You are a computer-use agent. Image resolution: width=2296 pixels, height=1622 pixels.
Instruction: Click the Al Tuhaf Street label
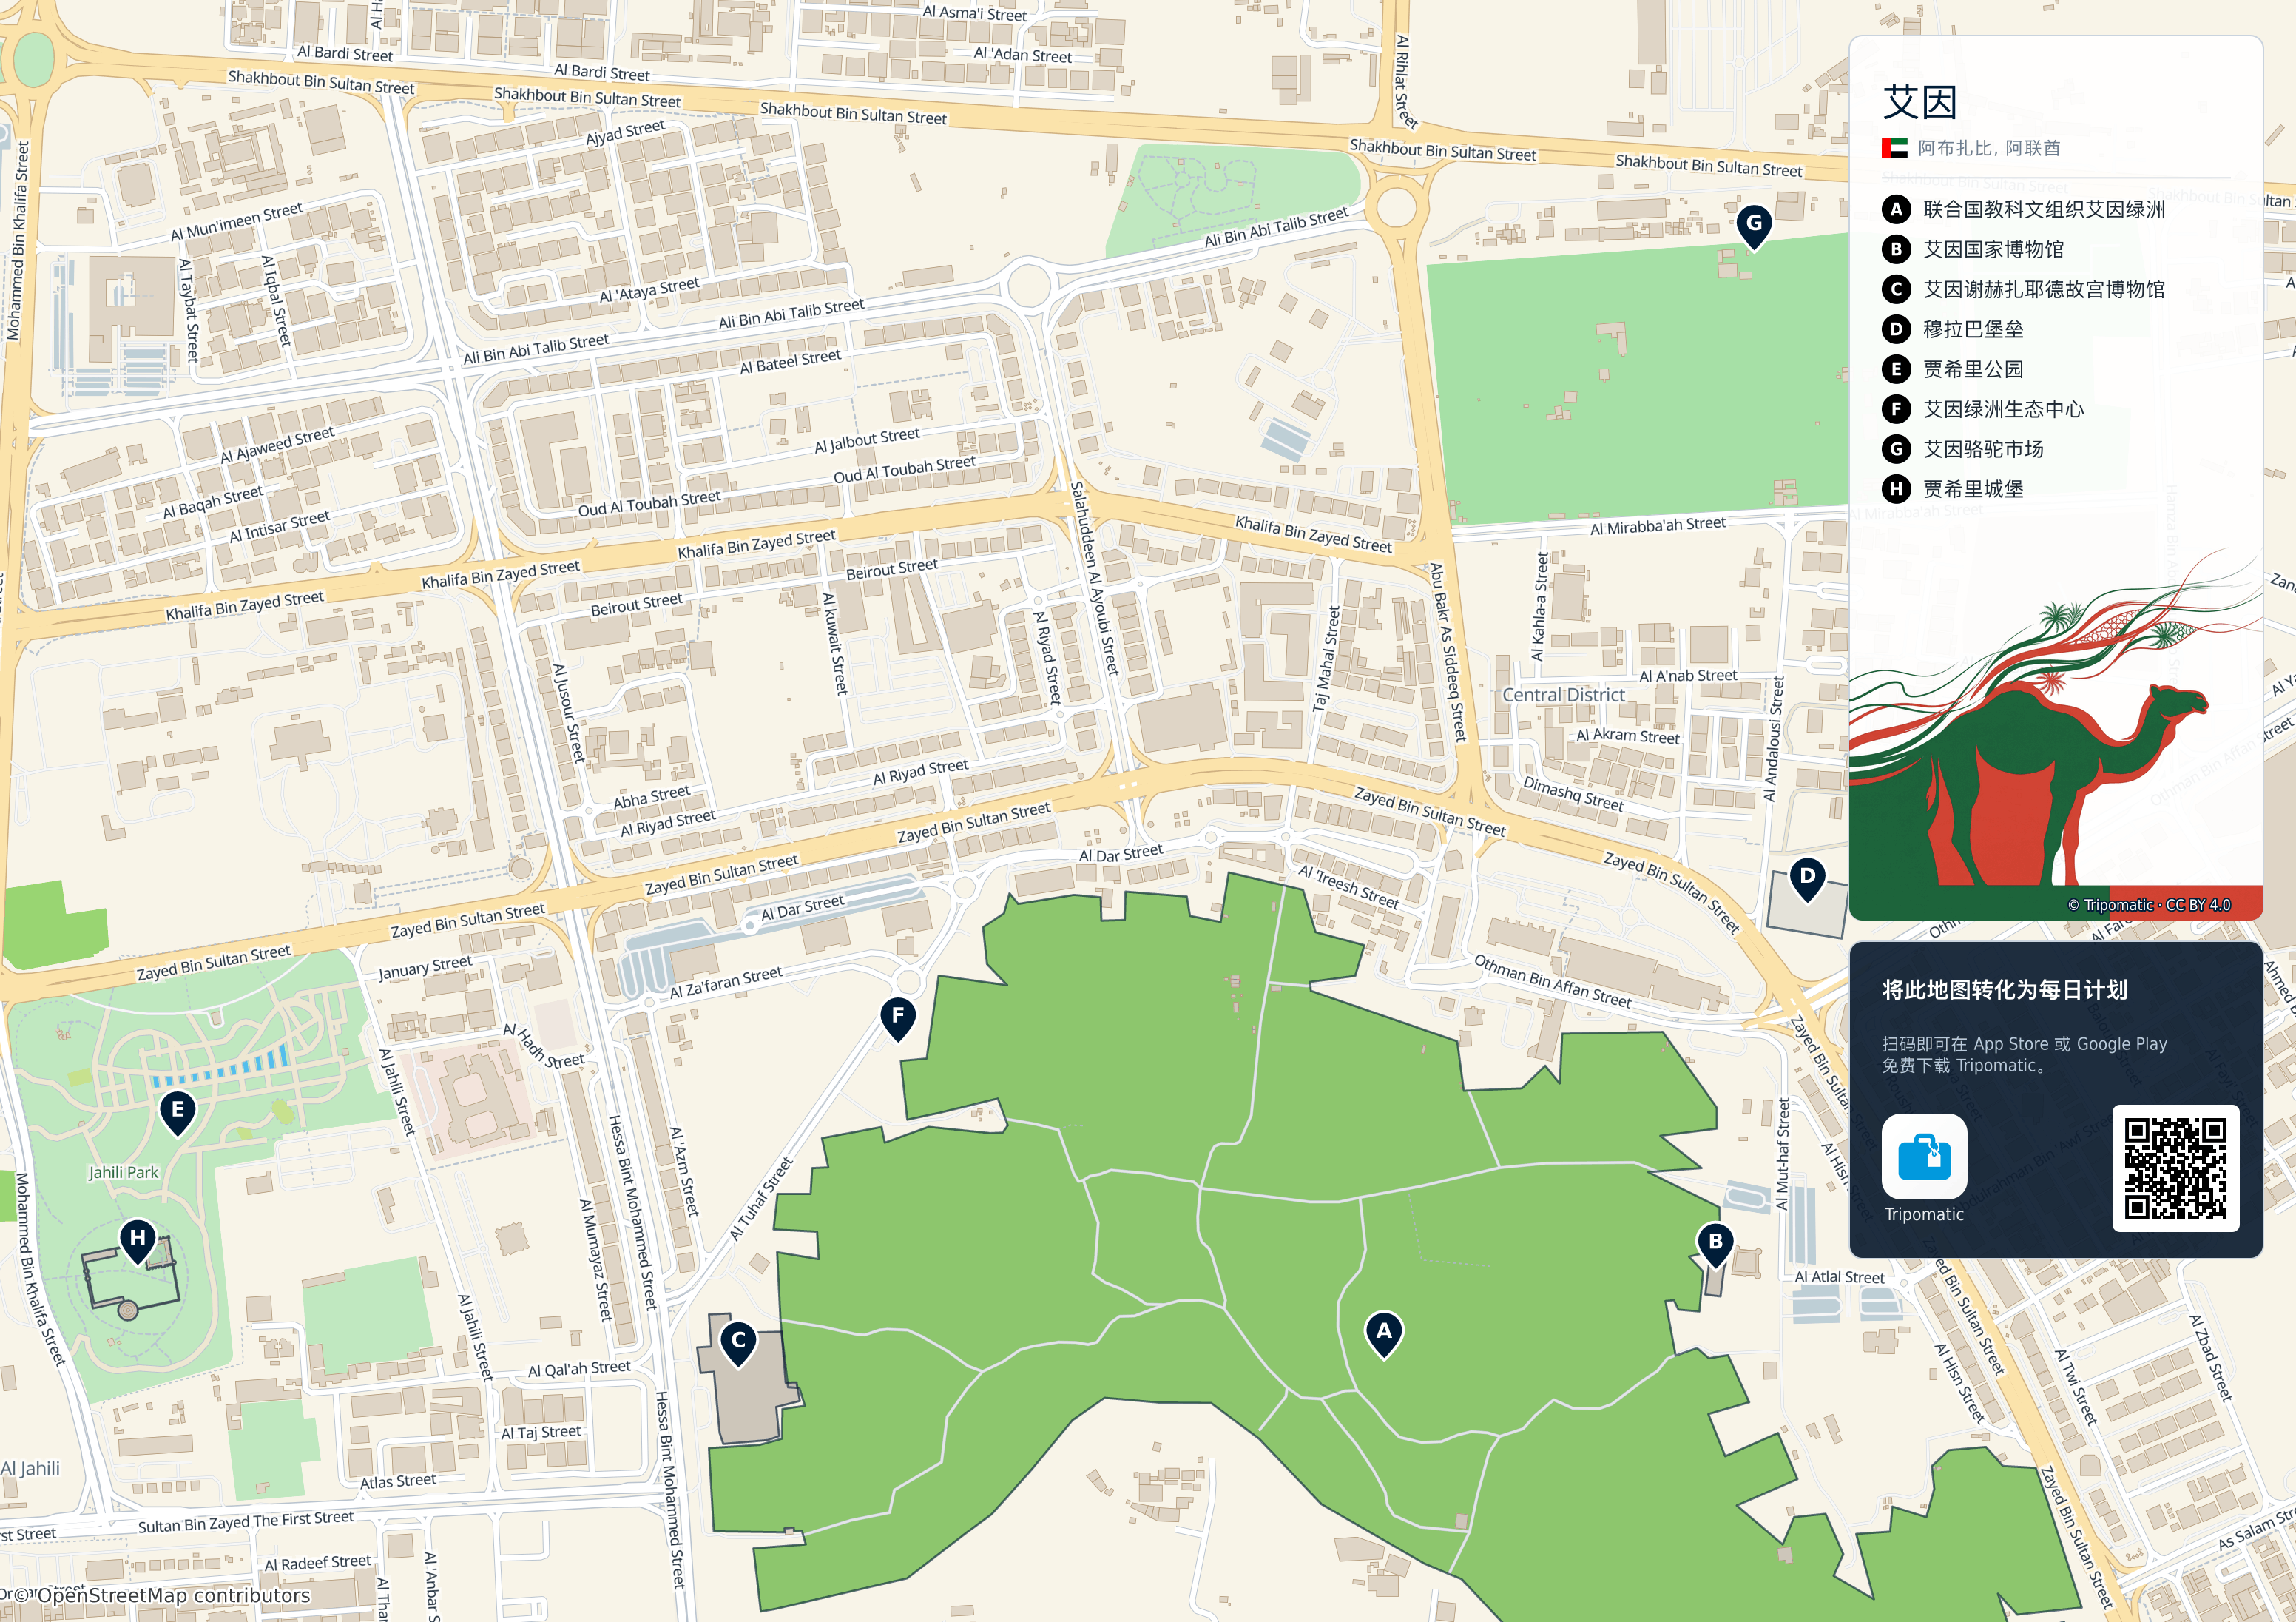point(761,1199)
